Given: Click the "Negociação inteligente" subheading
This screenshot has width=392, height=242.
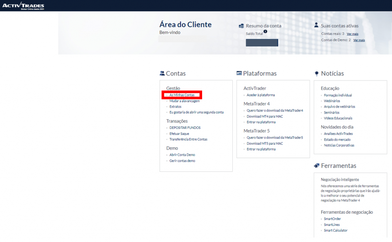Looking at the screenshot, I should [x=340, y=179].
